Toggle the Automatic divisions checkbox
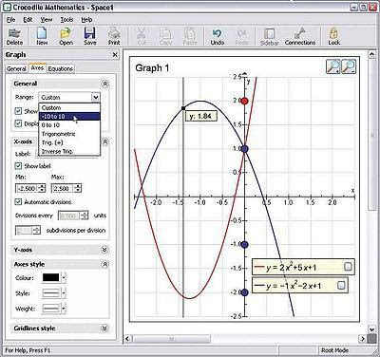The height and width of the screenshot is (357, 380). coord(18,201)
